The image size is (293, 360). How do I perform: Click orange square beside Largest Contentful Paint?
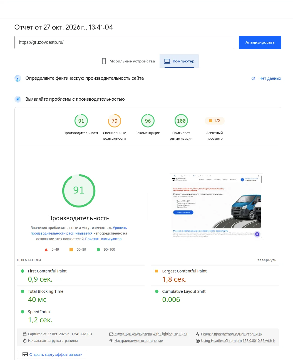tap(157, 271)
